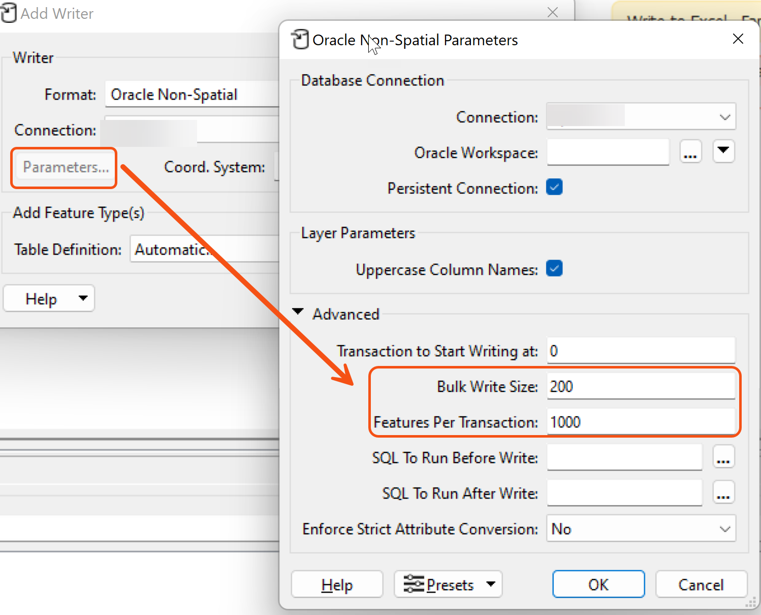Open the Presets menu button

pos(448,585)
